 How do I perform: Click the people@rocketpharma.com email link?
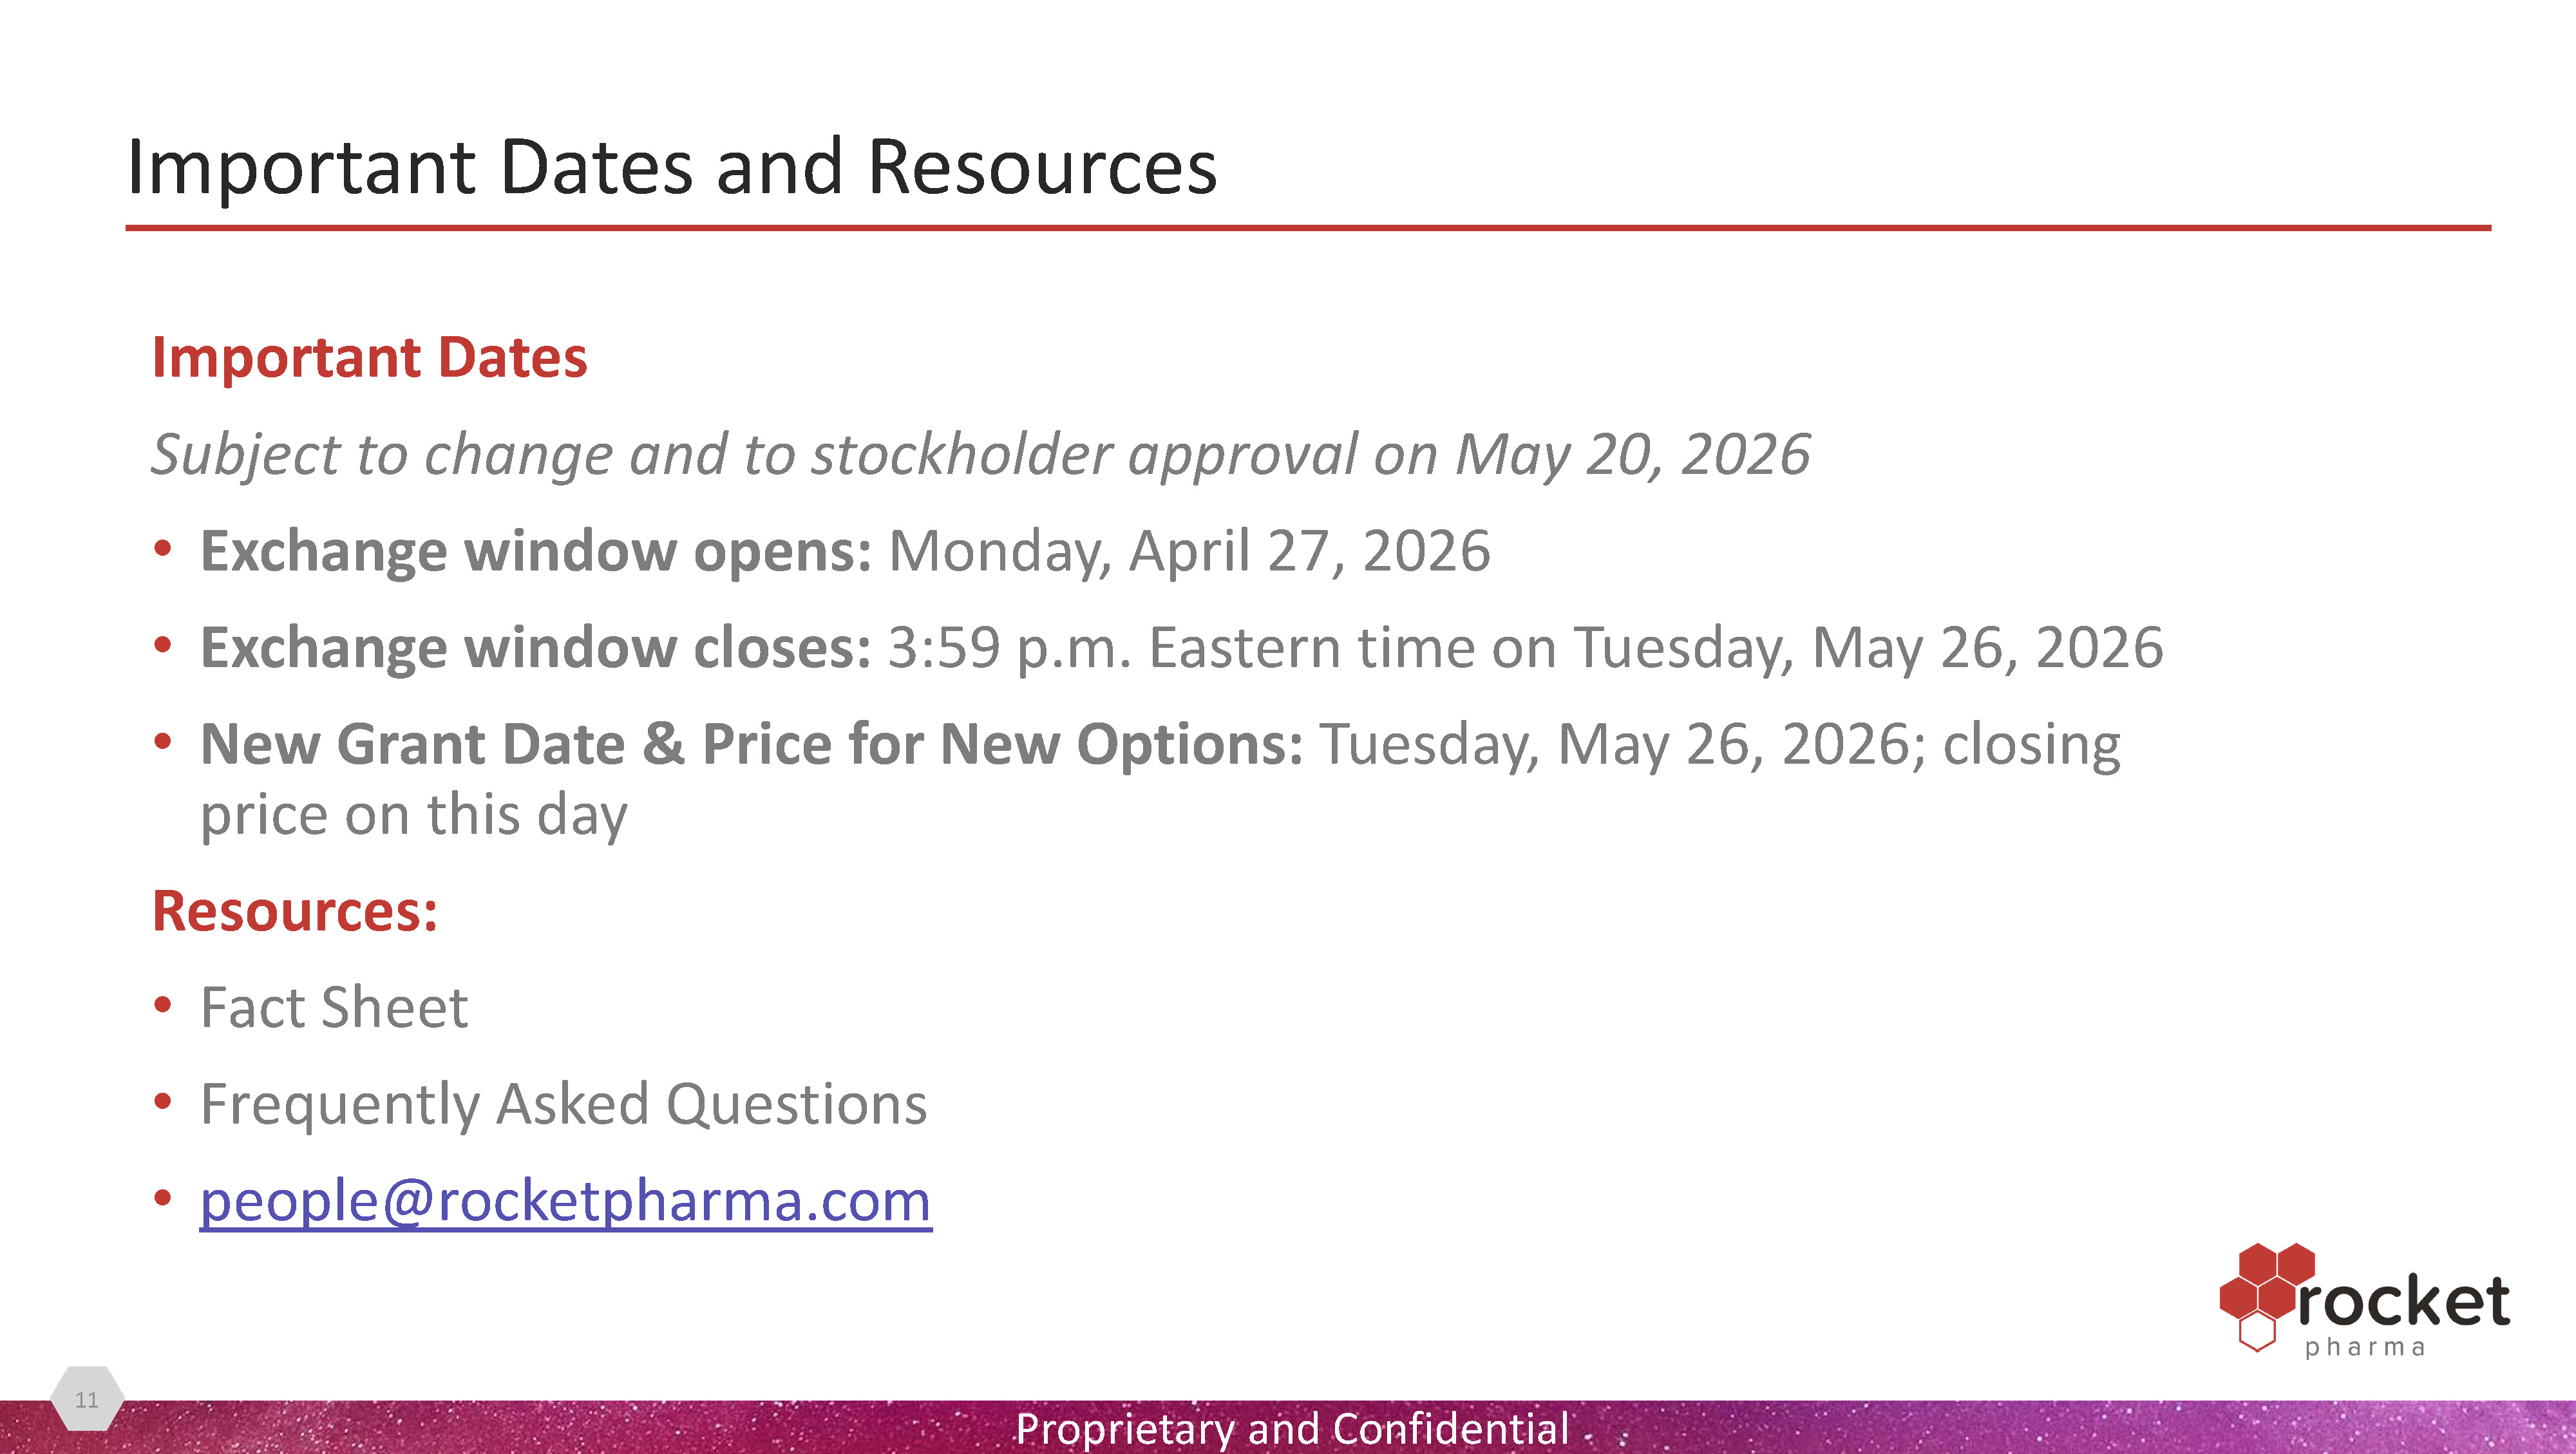pyautogui.click(x=565, y=1200)
